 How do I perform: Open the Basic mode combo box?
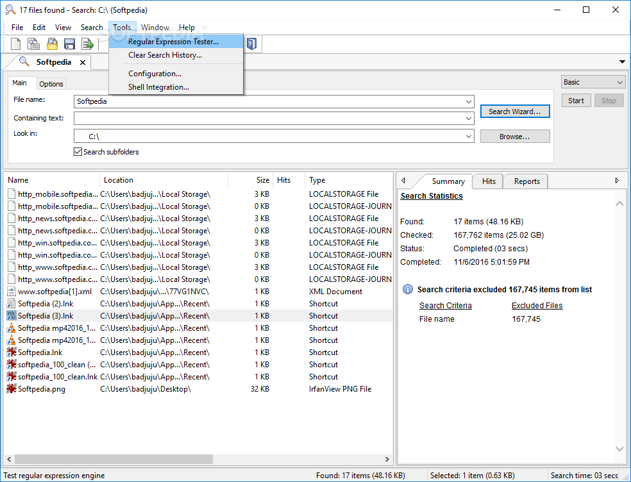coord(593,82)
